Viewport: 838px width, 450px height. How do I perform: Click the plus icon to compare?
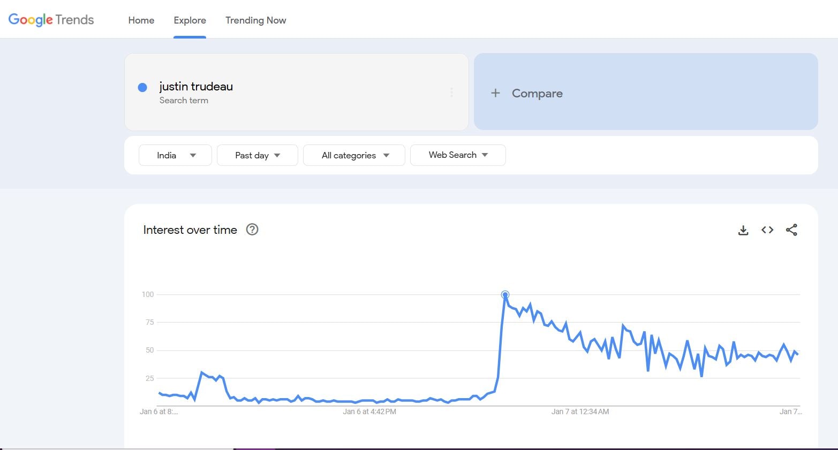[496, 93]
